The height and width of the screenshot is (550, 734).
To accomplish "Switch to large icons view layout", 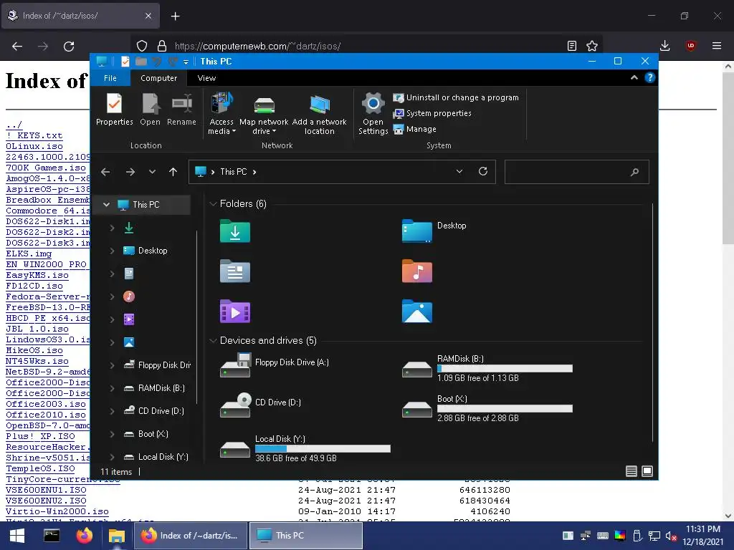I will click(x=647, y=471).
